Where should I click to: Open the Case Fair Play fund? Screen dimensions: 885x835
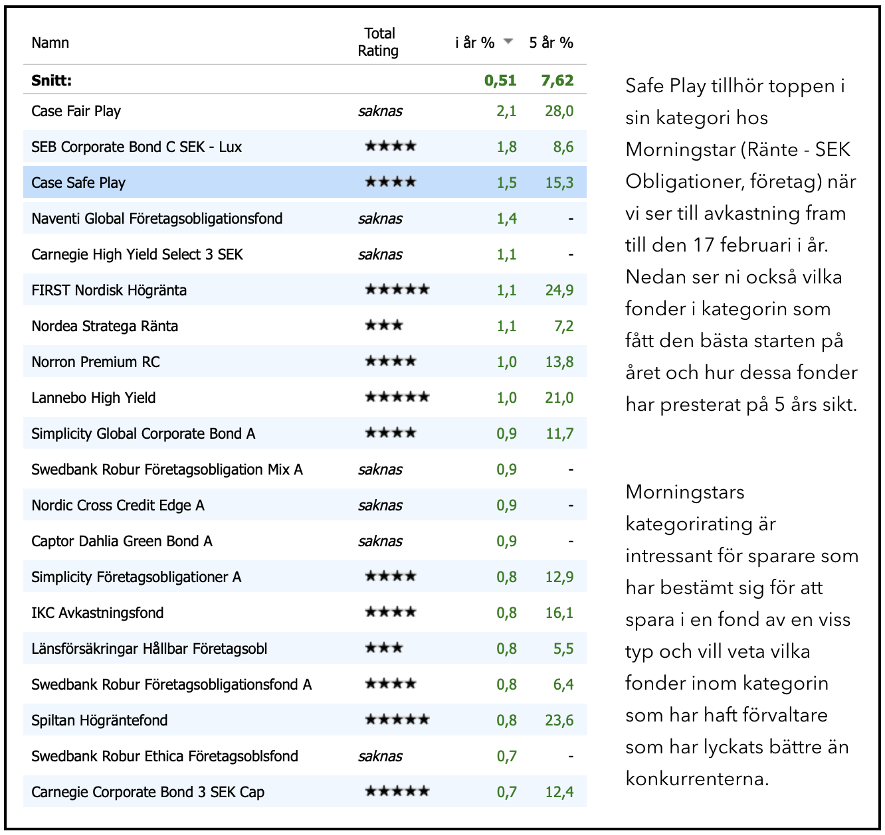coord(76,111)
